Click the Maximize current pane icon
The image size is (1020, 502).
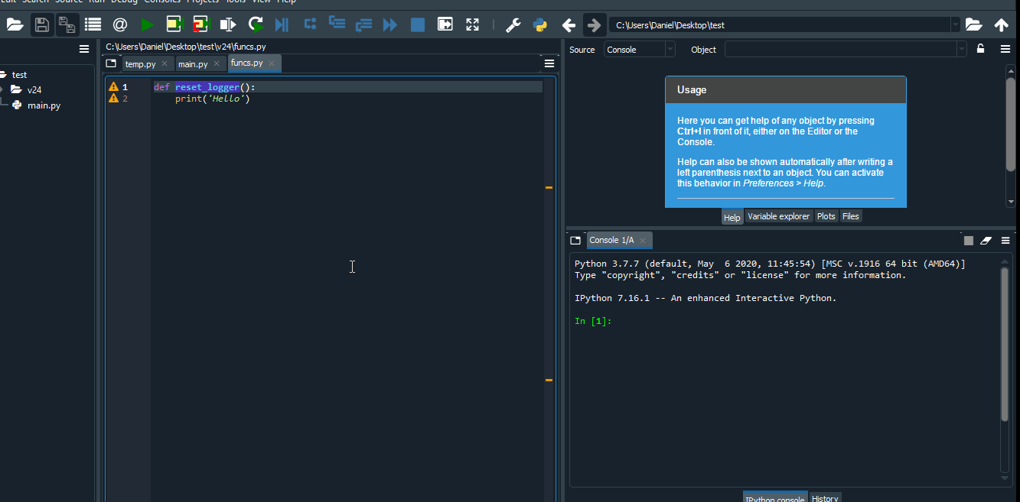445,24
